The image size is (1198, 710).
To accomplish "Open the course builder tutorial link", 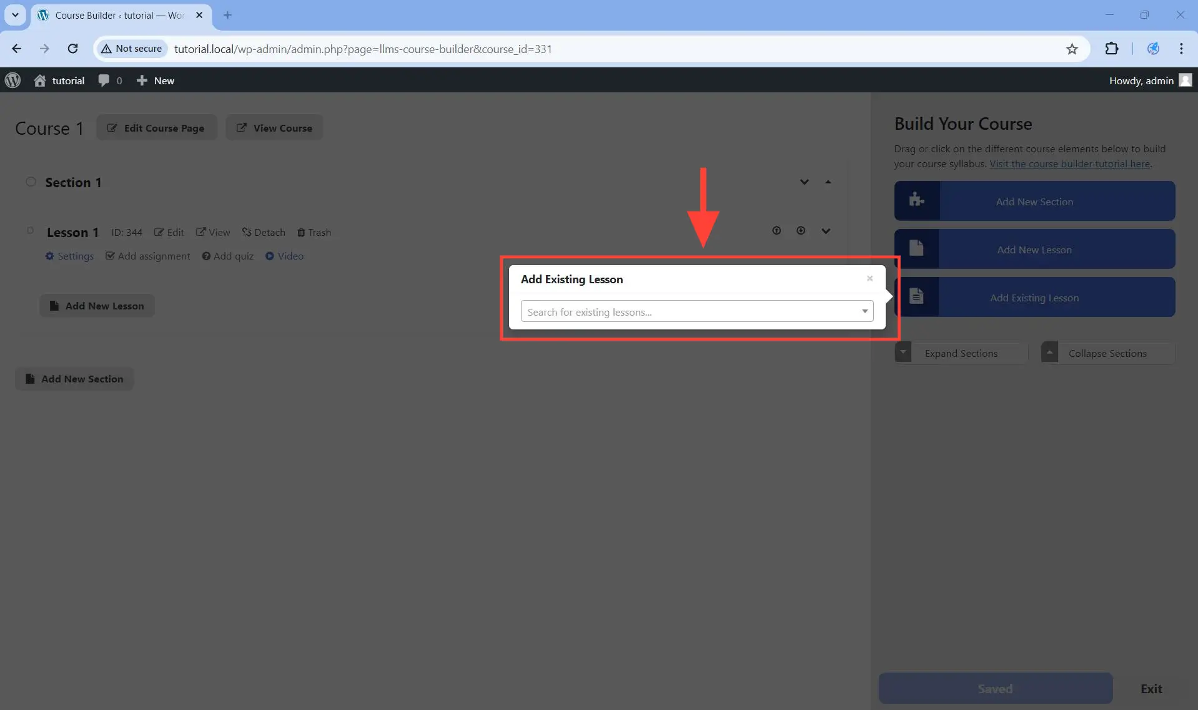I will point(1069,163).
